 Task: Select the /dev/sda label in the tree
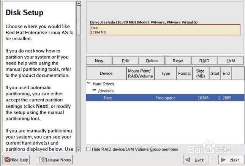[106, 91]
